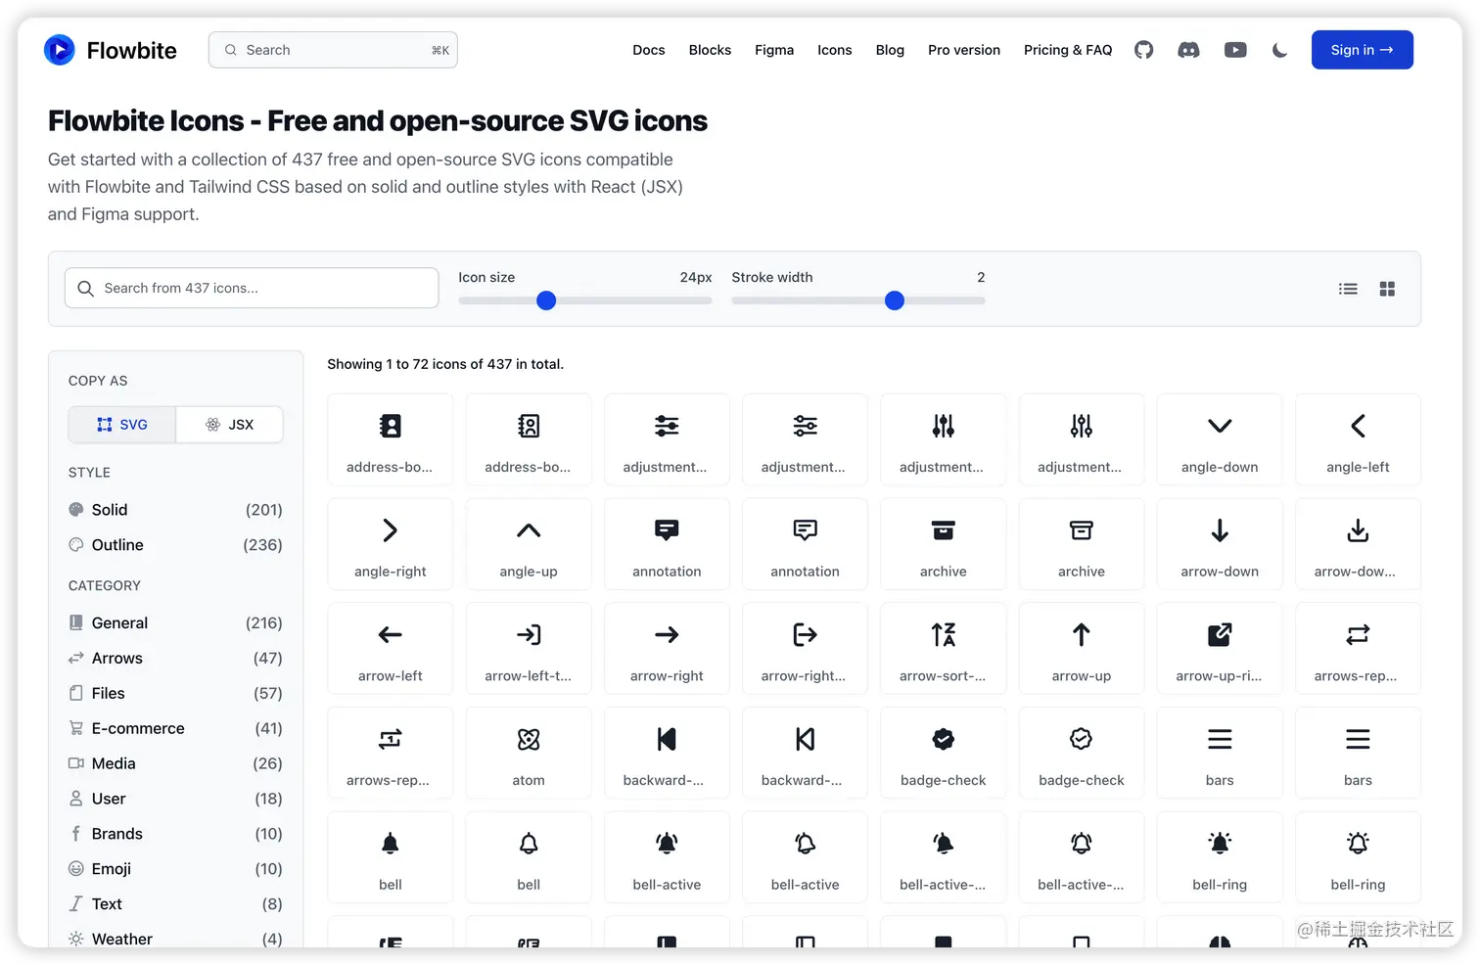
Task: Filter by Arrows category
Action: [x=175, y=659]
